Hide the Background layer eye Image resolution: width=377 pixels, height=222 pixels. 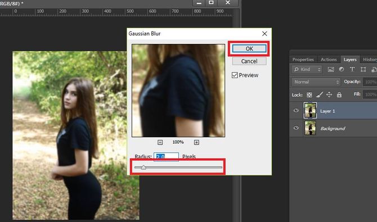coord(296,128)
